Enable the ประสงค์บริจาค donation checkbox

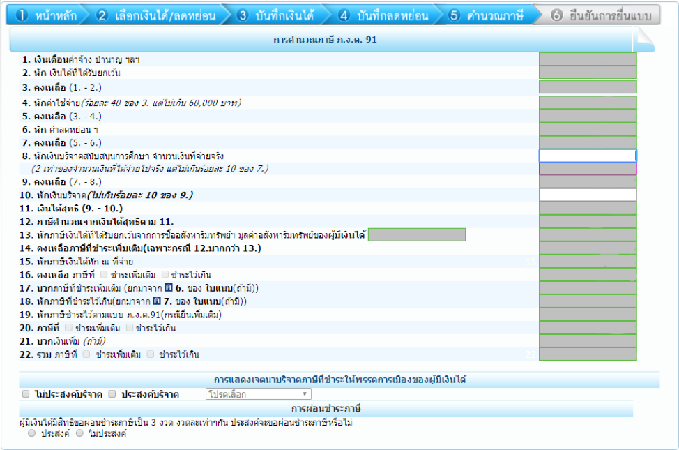[112, 394]
